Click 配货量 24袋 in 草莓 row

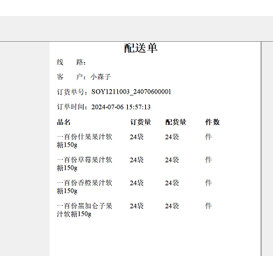(172, 160)
